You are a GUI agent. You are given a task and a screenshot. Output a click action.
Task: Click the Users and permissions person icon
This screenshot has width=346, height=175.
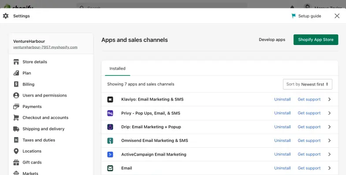pos(16,95)
